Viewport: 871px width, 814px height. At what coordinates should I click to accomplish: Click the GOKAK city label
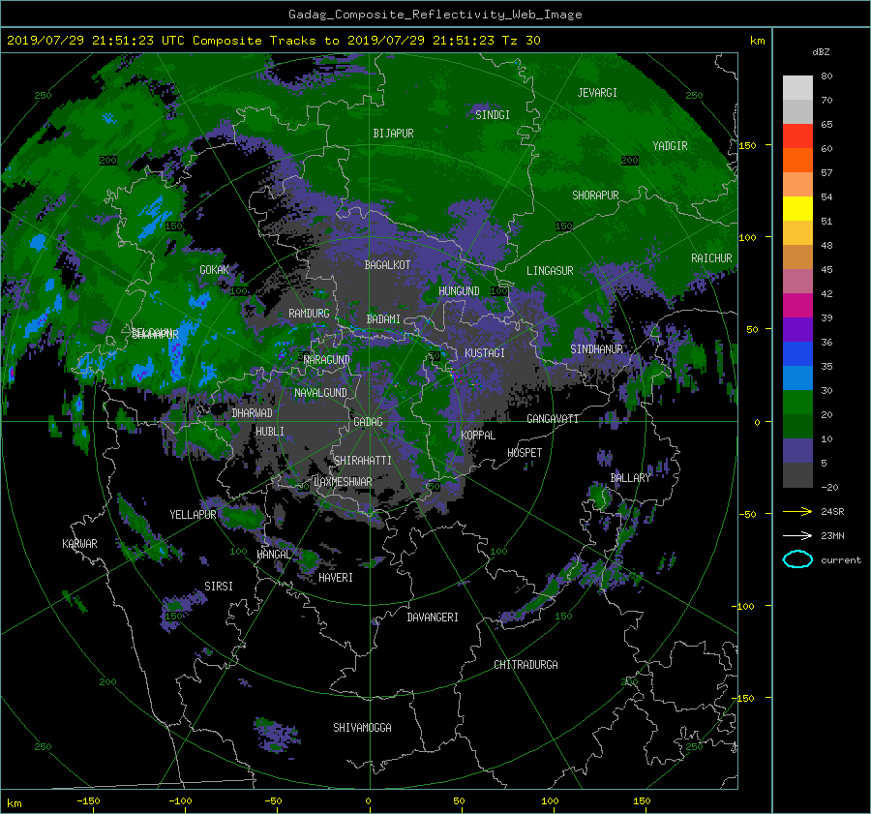click(215, 269)
